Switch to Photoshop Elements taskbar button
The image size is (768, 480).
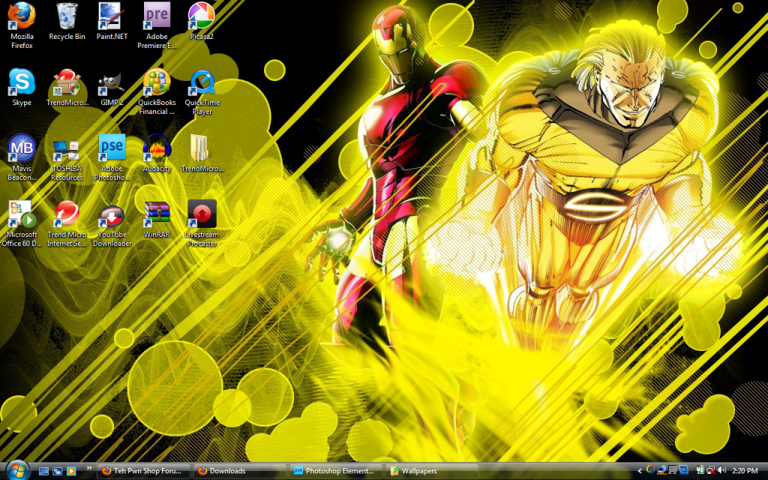click(335, 471)
